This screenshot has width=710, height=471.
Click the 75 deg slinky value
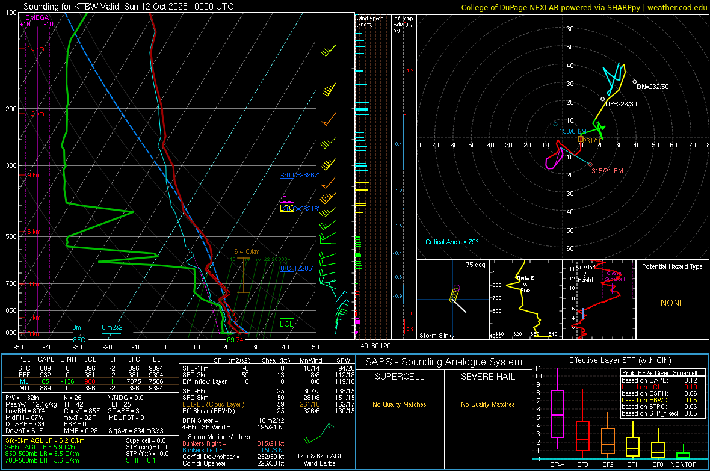pyautogui.click(x=475, y=265)
